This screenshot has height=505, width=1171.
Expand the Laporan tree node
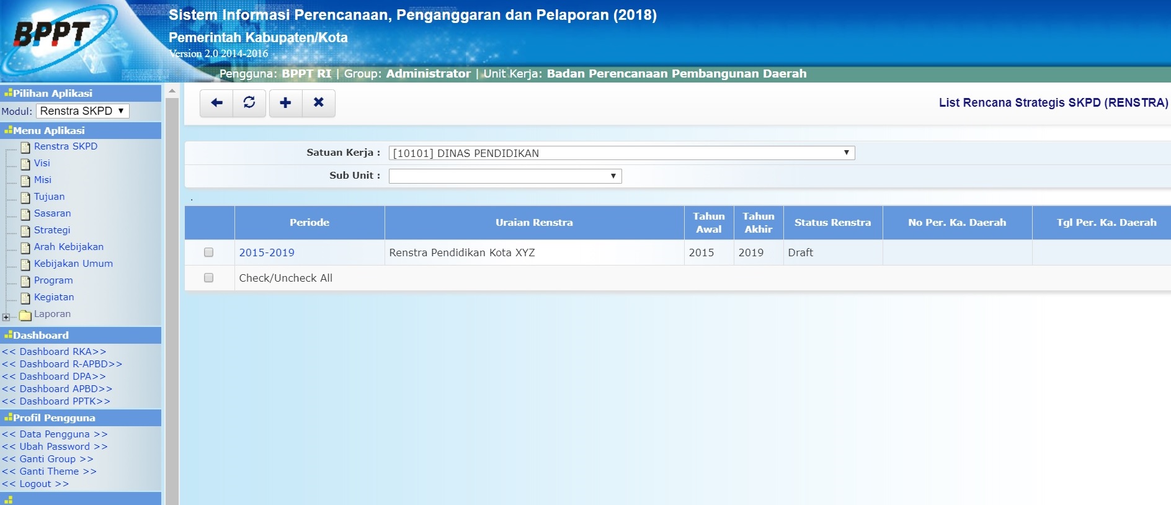[6, 317]
